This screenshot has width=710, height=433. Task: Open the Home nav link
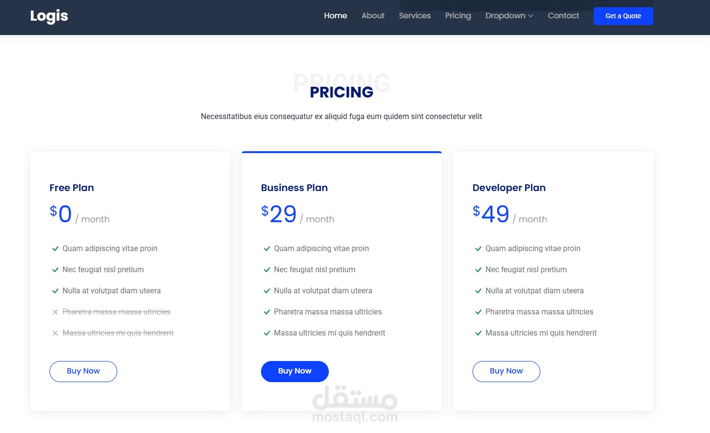(336, 16)
